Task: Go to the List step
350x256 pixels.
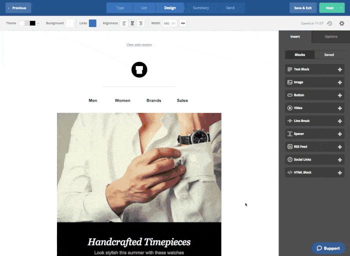Action: [x=144, y=8]
